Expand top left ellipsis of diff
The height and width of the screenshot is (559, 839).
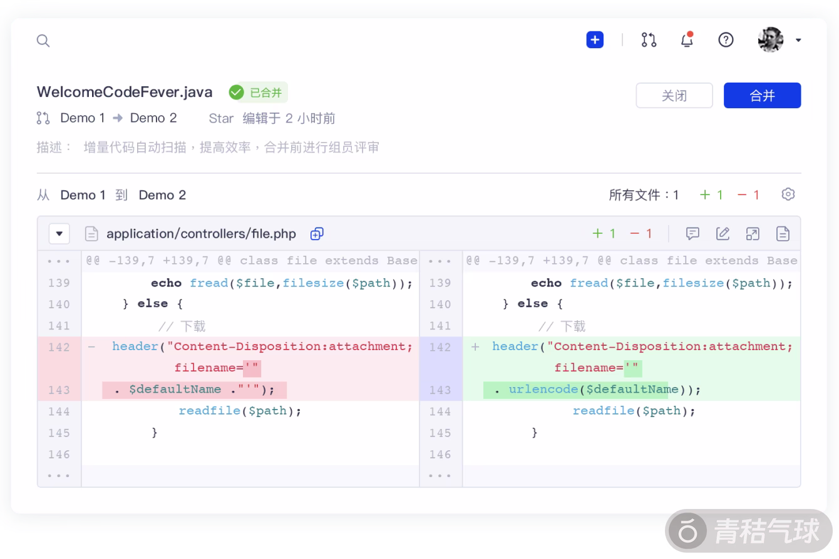pyautogui.click(x=59, y=261)
